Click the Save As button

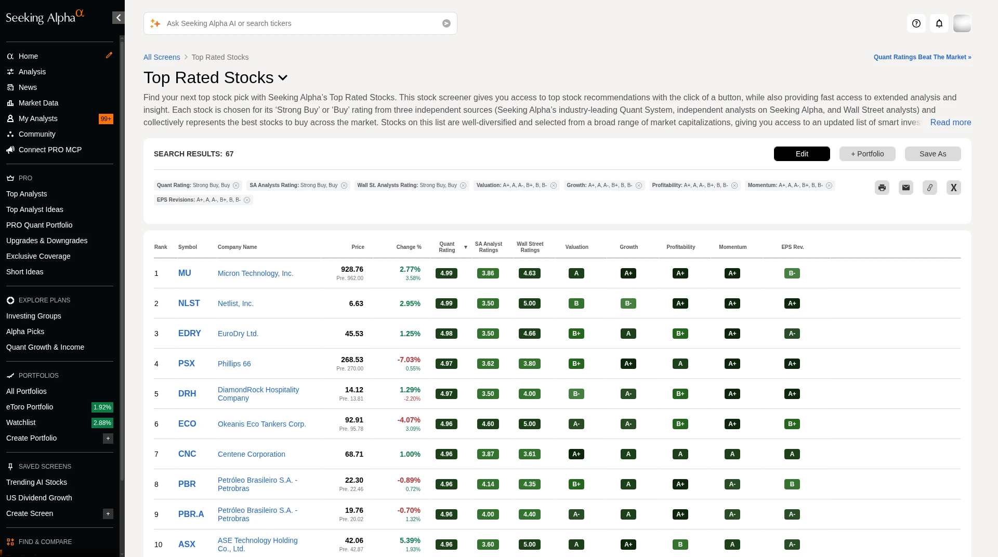click(x=933, y=154)
